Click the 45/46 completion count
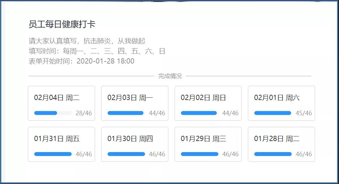Image resolution: width=339 pixels, height=184 pixels. pos(303,113)
